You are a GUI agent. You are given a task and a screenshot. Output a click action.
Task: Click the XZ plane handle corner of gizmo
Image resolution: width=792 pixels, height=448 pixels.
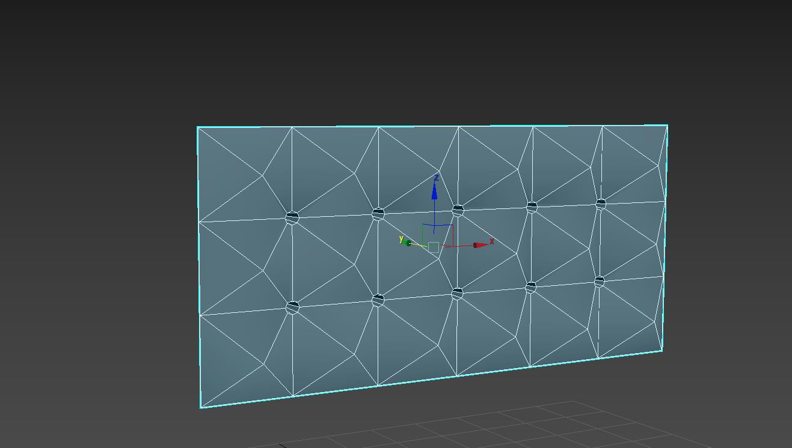[452, 226]
